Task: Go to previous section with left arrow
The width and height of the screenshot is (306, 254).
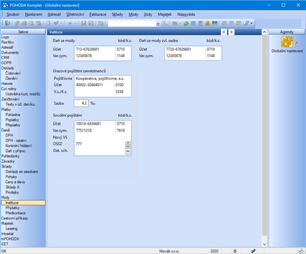Action: (x=224, y=32)
